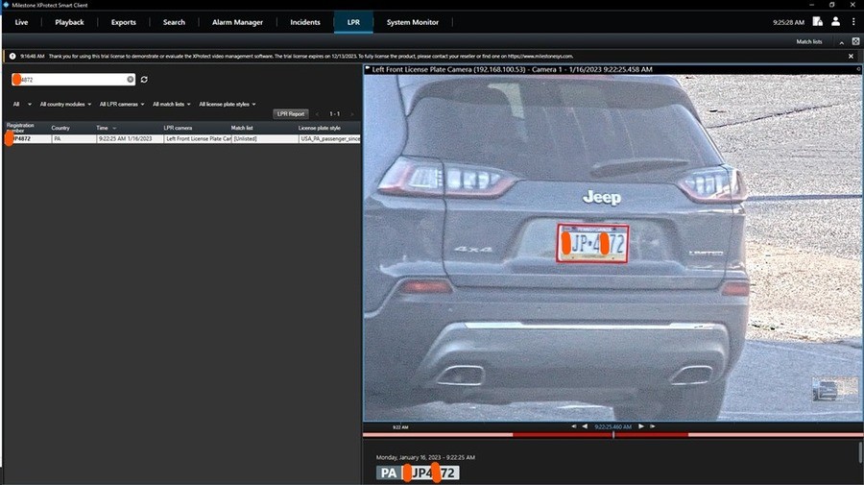Viewport: 864px width, 485px height.
Task: Go to the Search tab
Action: pos(174,22)
